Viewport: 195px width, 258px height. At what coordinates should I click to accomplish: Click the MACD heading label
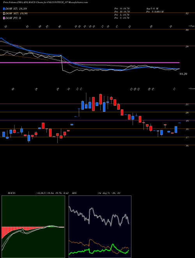pos(11,193)
